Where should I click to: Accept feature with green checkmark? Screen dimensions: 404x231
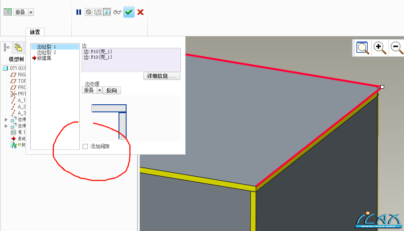click(x=129, y=12)
